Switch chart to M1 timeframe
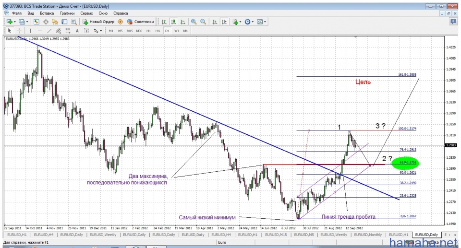Image resolution: width=461 pixels, height=248 pixels. click(111, 31)
